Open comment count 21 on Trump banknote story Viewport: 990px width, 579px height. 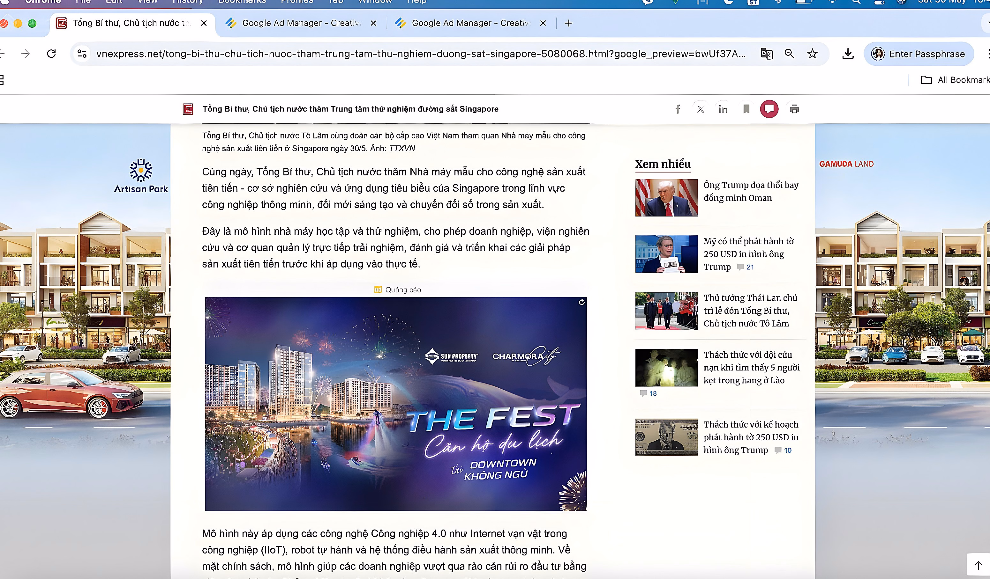point(746,267)
